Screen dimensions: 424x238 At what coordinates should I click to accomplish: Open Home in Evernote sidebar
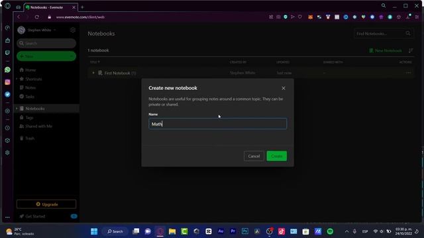pyautogui.click(x=30, y=70)
